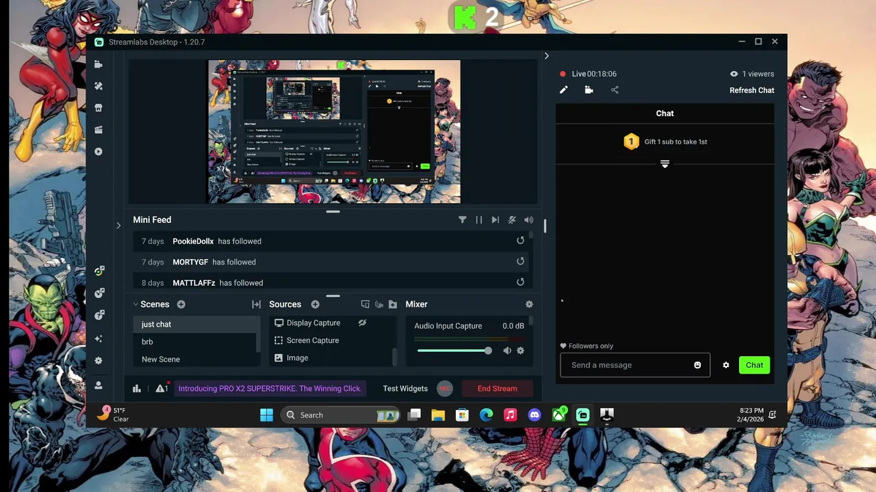Screen dimensions: 876x492
Task: Open the 'Gift 1 sub to take 1st' leaderboard
Action: 665,141
